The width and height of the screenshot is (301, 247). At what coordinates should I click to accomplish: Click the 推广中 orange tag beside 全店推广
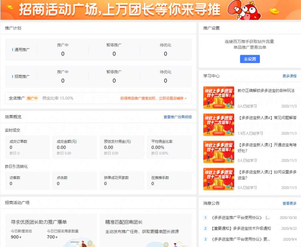pos(32,98)
